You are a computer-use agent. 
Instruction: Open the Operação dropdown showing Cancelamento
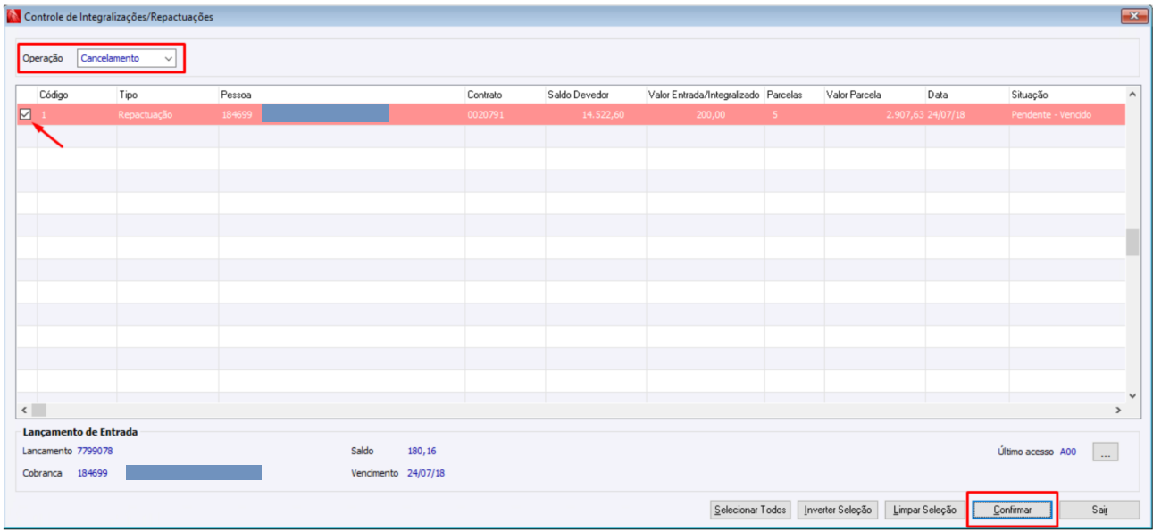coord(127,58)
